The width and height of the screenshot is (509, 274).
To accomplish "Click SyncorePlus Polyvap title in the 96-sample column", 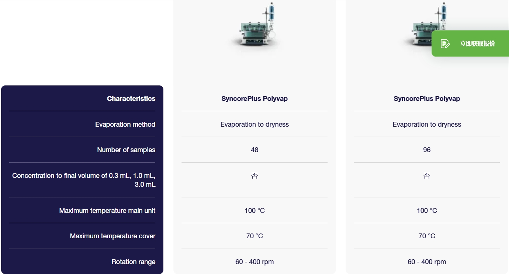I will tap(427, 99).
